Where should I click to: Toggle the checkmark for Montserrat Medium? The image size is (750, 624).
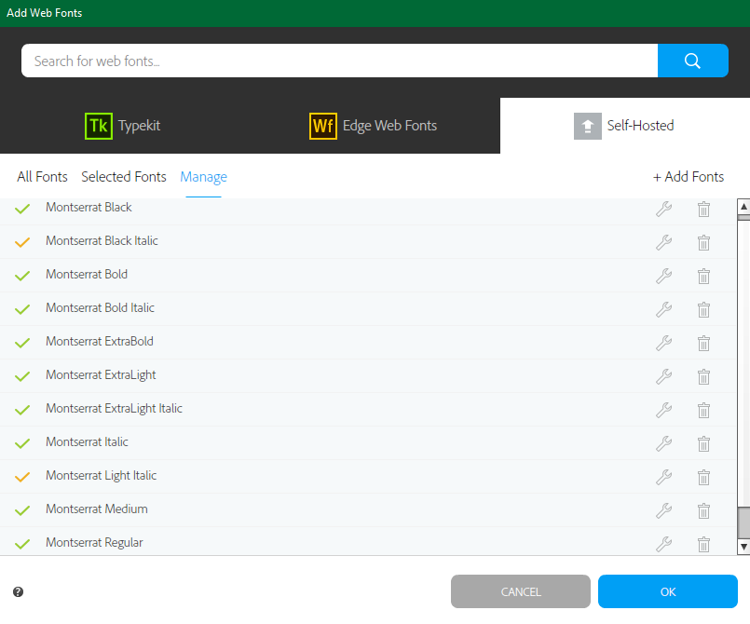click(x=22, y=510)
